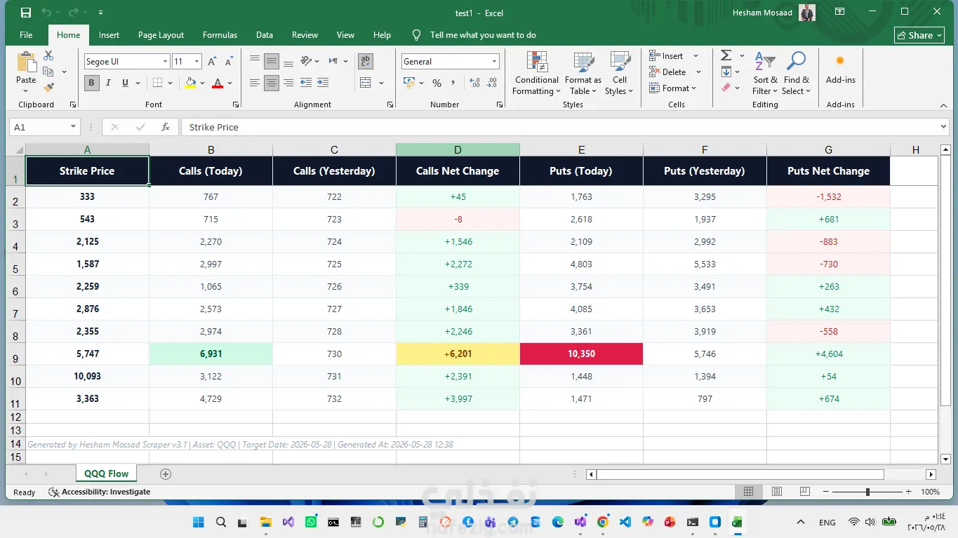Toggle Bold formatting button
The width and height of the screenshot is (958, 538).
tap(91, 83)
